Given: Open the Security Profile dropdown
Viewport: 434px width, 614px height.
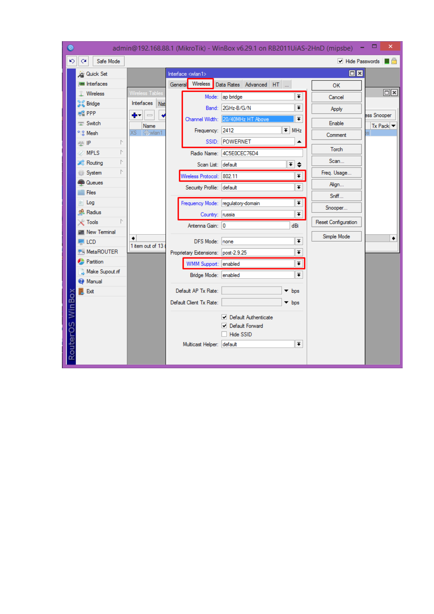Looking at the screenshot, I should click(299, 187).
